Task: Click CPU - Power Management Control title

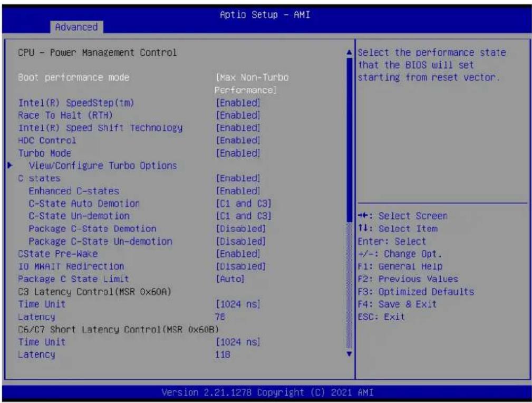Action: click(98, 53)
